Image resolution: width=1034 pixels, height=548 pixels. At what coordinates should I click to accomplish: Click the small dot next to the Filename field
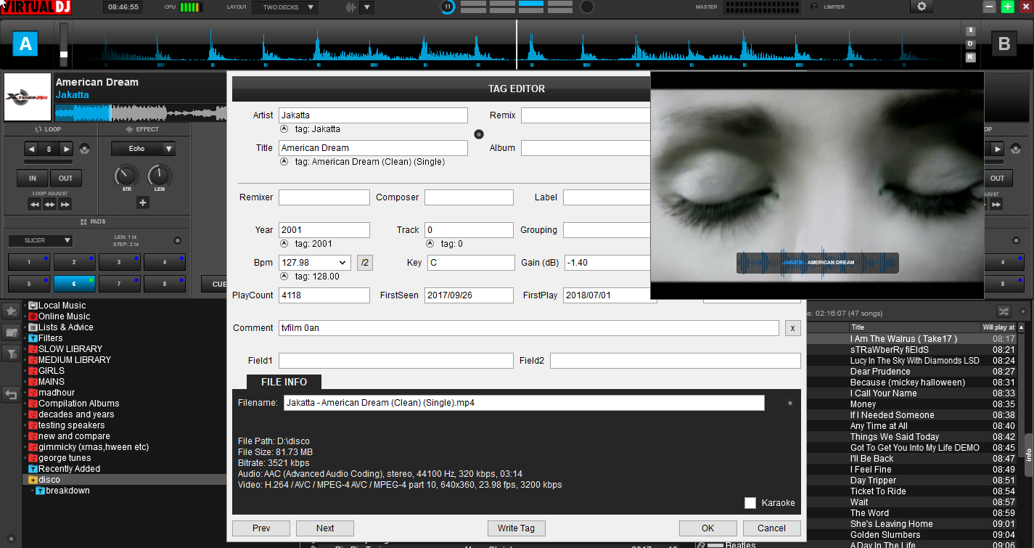(x=790, y=403)
